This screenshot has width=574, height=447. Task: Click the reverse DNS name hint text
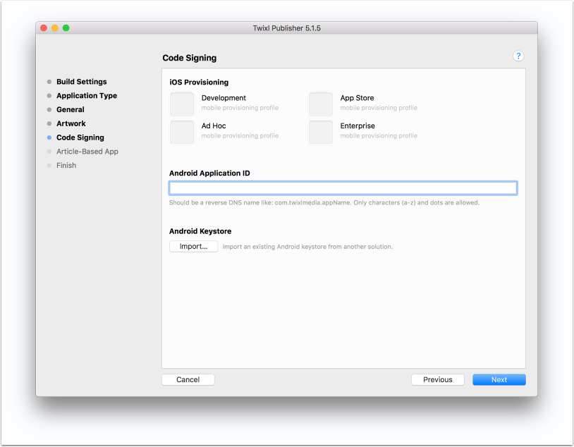click(324, 202)
